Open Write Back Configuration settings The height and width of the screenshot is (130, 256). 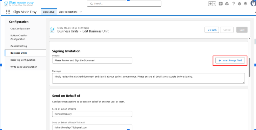tap(24, 67)
